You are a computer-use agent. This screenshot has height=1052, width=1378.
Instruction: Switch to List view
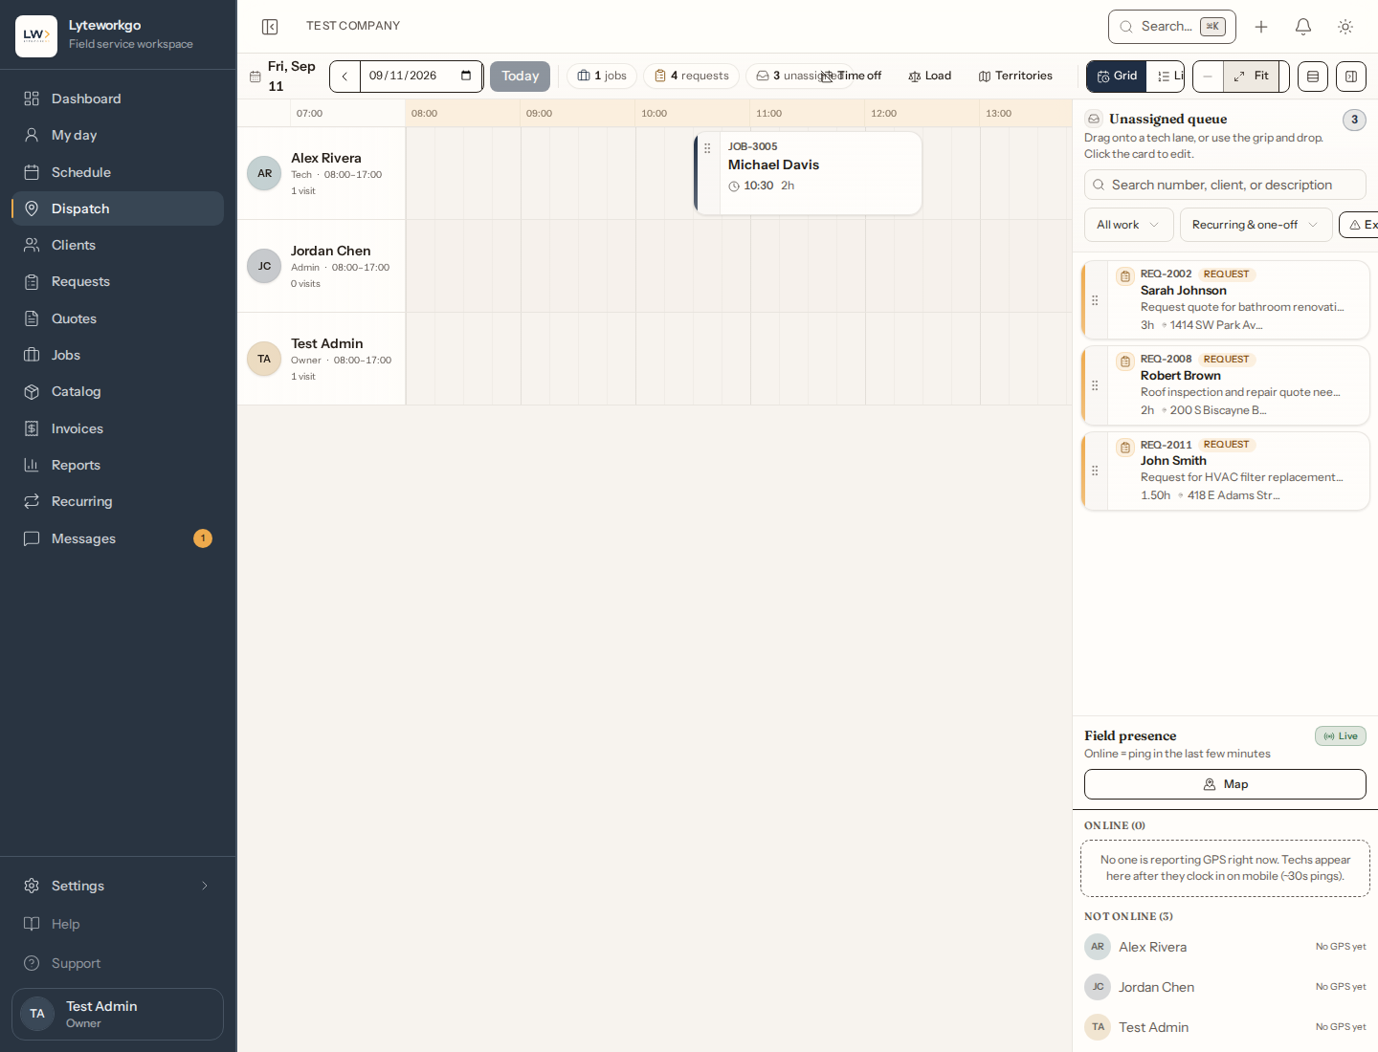click(x=1166, y=77)
